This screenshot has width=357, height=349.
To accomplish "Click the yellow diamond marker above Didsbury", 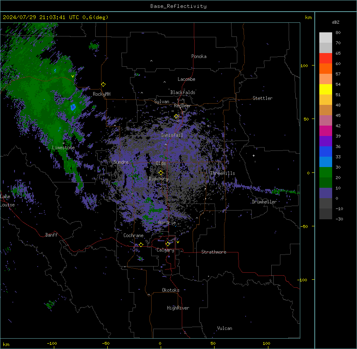I will click(161, 173).
